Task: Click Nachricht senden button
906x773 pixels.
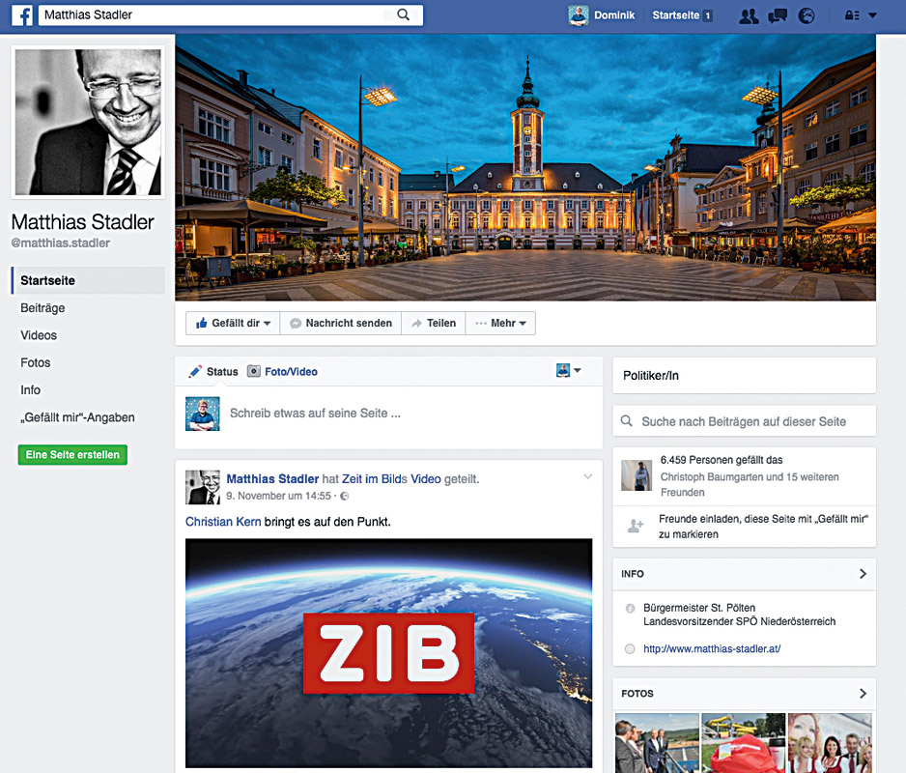Action: (x=341, y=323)
